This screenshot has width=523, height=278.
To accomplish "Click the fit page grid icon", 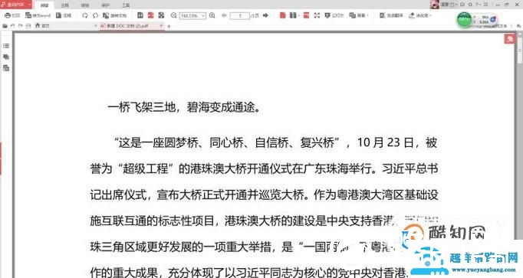I will (162, 15).
